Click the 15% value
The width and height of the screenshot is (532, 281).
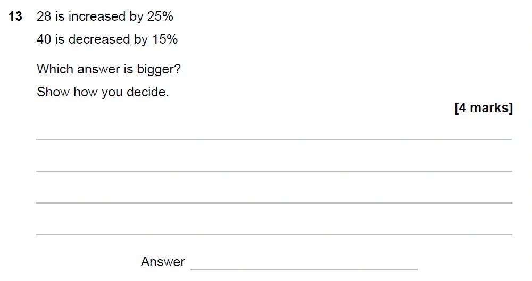164,39
